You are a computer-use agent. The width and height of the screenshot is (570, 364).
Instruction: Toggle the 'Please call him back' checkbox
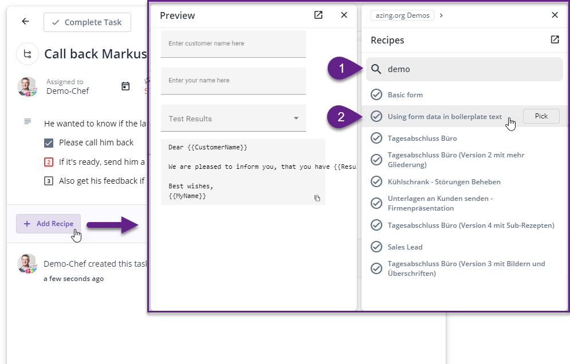[x=49, y=143]
